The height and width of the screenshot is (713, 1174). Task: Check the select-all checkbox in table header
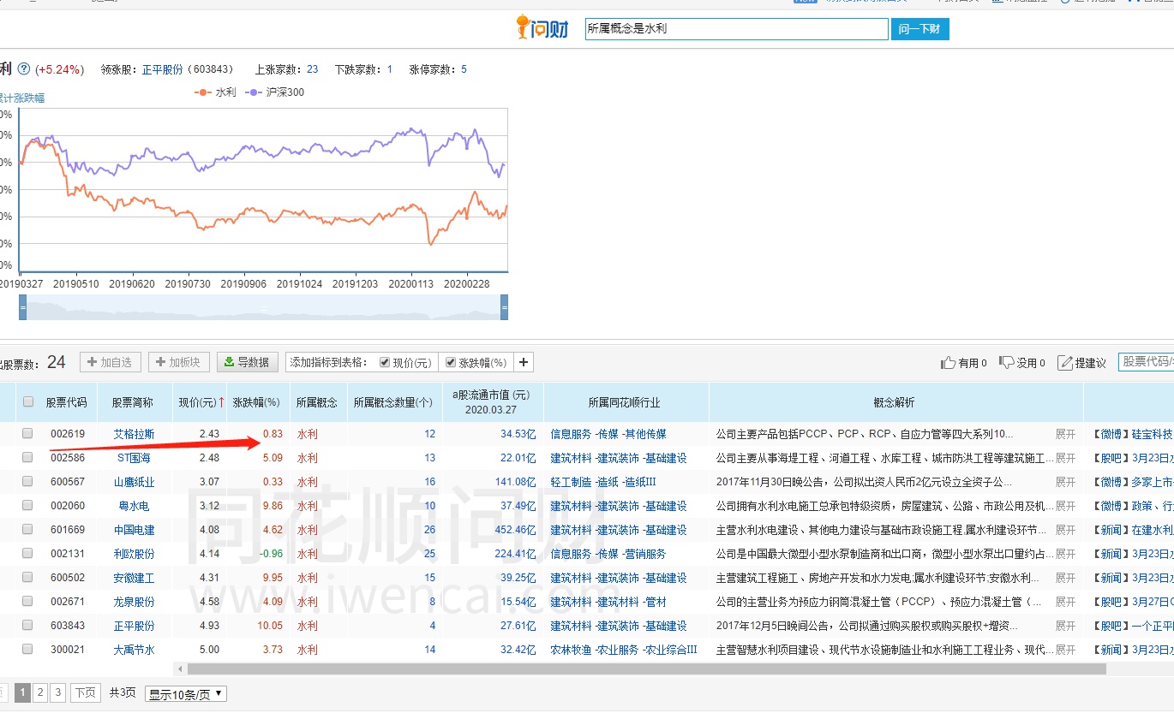click(27, 401)
